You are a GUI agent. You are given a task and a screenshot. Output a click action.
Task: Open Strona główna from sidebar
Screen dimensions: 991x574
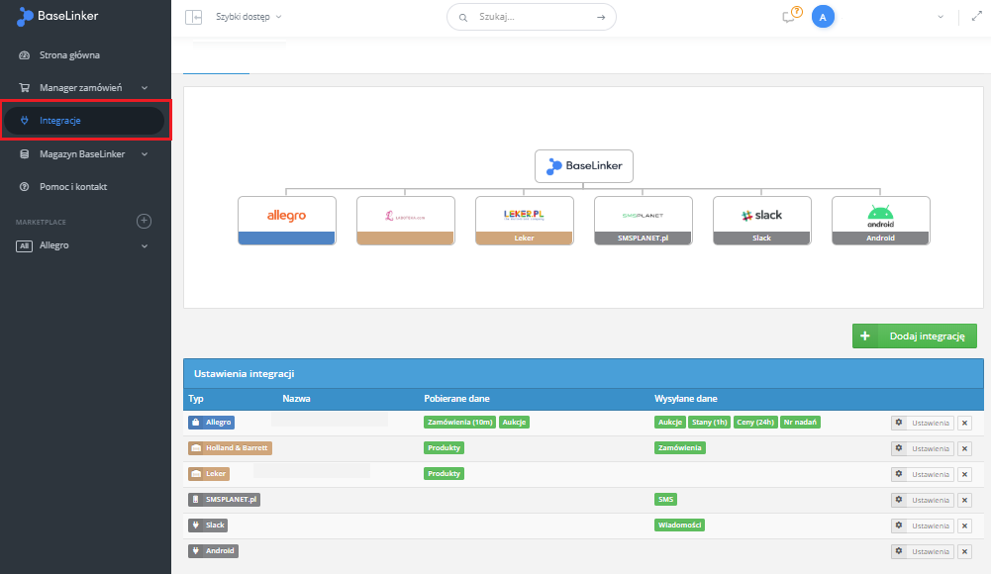(x=69, y=55)
